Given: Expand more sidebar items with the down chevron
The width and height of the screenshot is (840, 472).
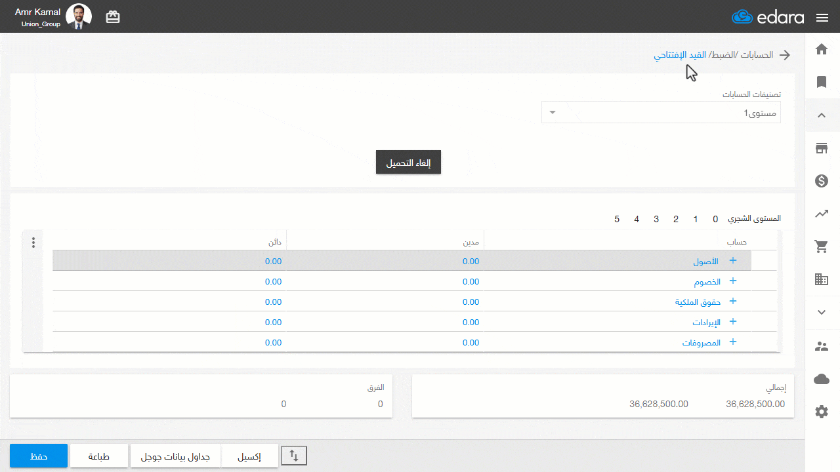Looking at the screenshot, I should (x=822, y=313).
